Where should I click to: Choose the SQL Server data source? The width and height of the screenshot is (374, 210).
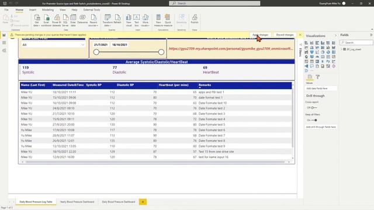(65, 20)
